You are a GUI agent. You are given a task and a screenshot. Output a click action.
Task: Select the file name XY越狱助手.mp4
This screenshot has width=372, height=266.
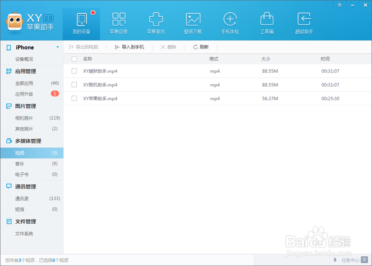(x=100, y=71)
